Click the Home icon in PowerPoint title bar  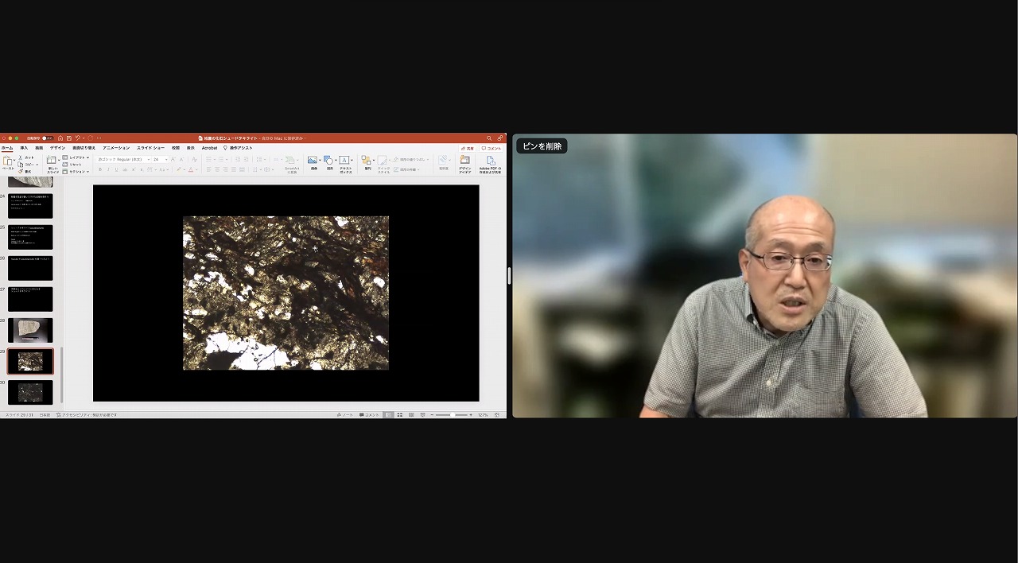click(x=60, y=138)
